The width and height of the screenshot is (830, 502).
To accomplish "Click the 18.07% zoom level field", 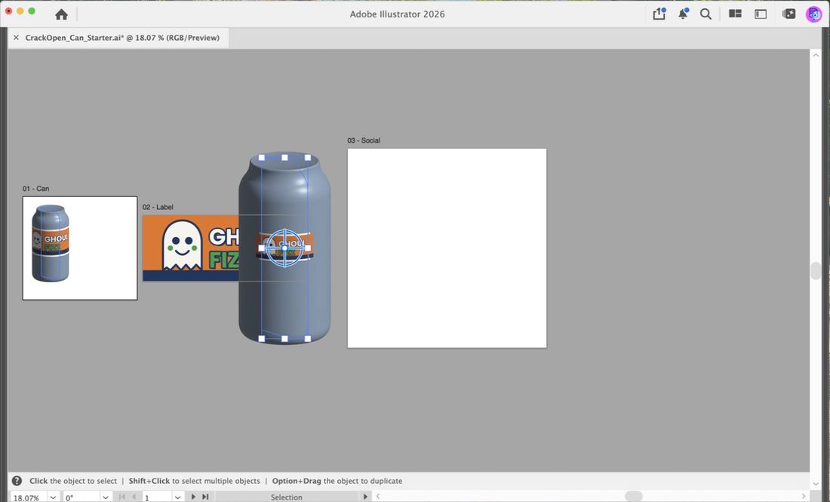I will click(29, 497).
